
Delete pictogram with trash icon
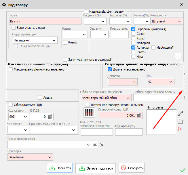180,129
